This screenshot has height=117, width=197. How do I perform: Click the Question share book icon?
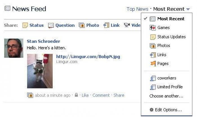pos(51,25)
